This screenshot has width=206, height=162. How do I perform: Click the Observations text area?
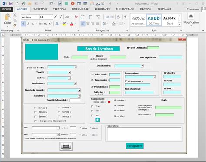tap(144, 134)
